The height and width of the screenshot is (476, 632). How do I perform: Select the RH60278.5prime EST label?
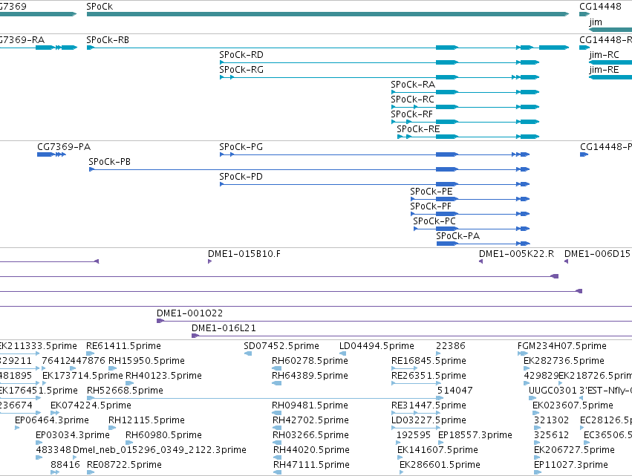(310, 361)
